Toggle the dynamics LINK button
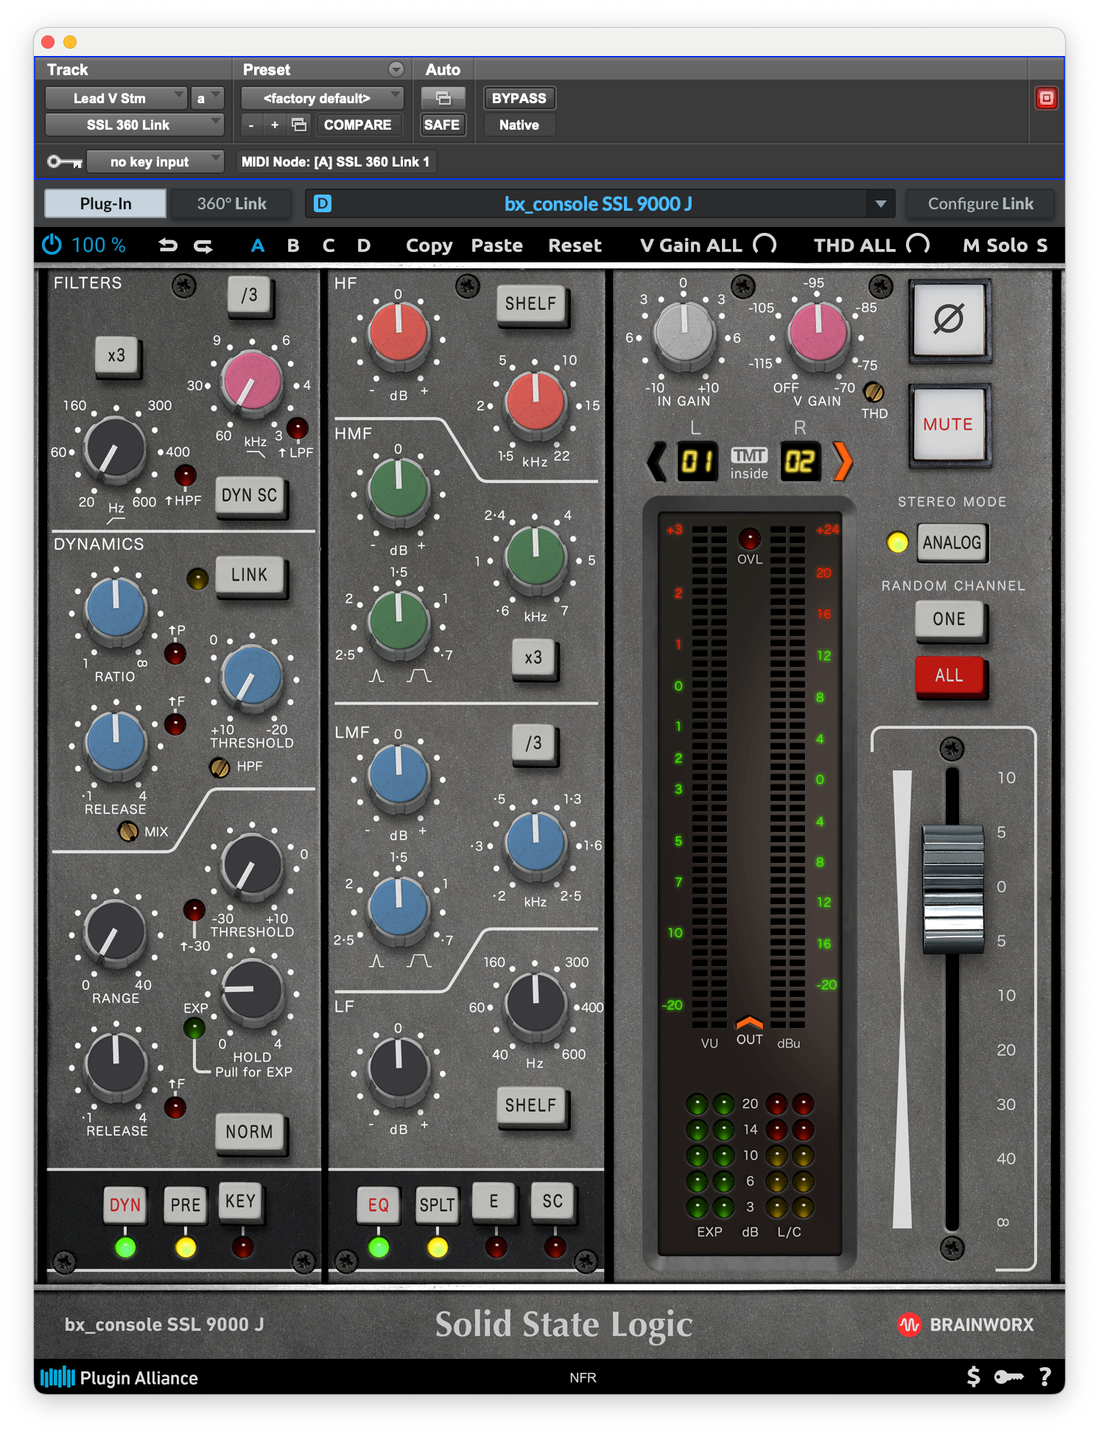This screenshot has height=1434, width=1099. pyautogui.click(x=250, y=576)
